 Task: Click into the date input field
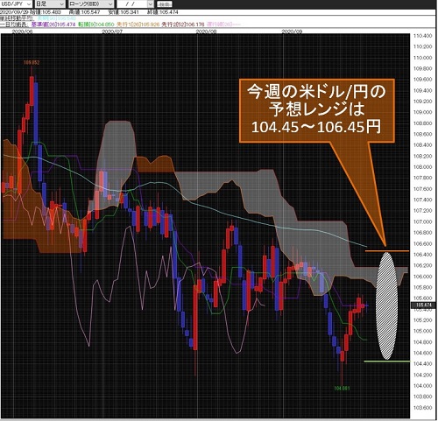click(132, 4)
